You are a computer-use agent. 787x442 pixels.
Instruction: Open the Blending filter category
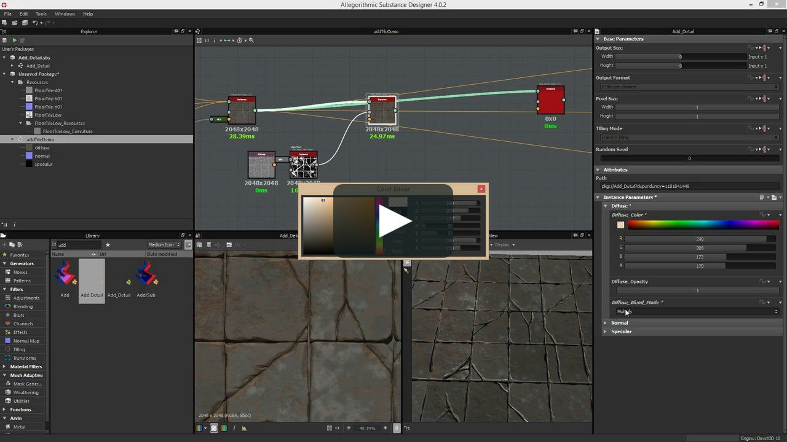[x=23, y=306]
